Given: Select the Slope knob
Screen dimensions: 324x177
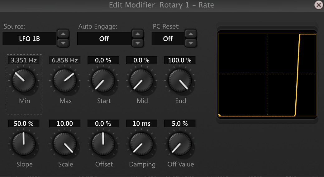Looking at the screenshot, I should [24, 143].
